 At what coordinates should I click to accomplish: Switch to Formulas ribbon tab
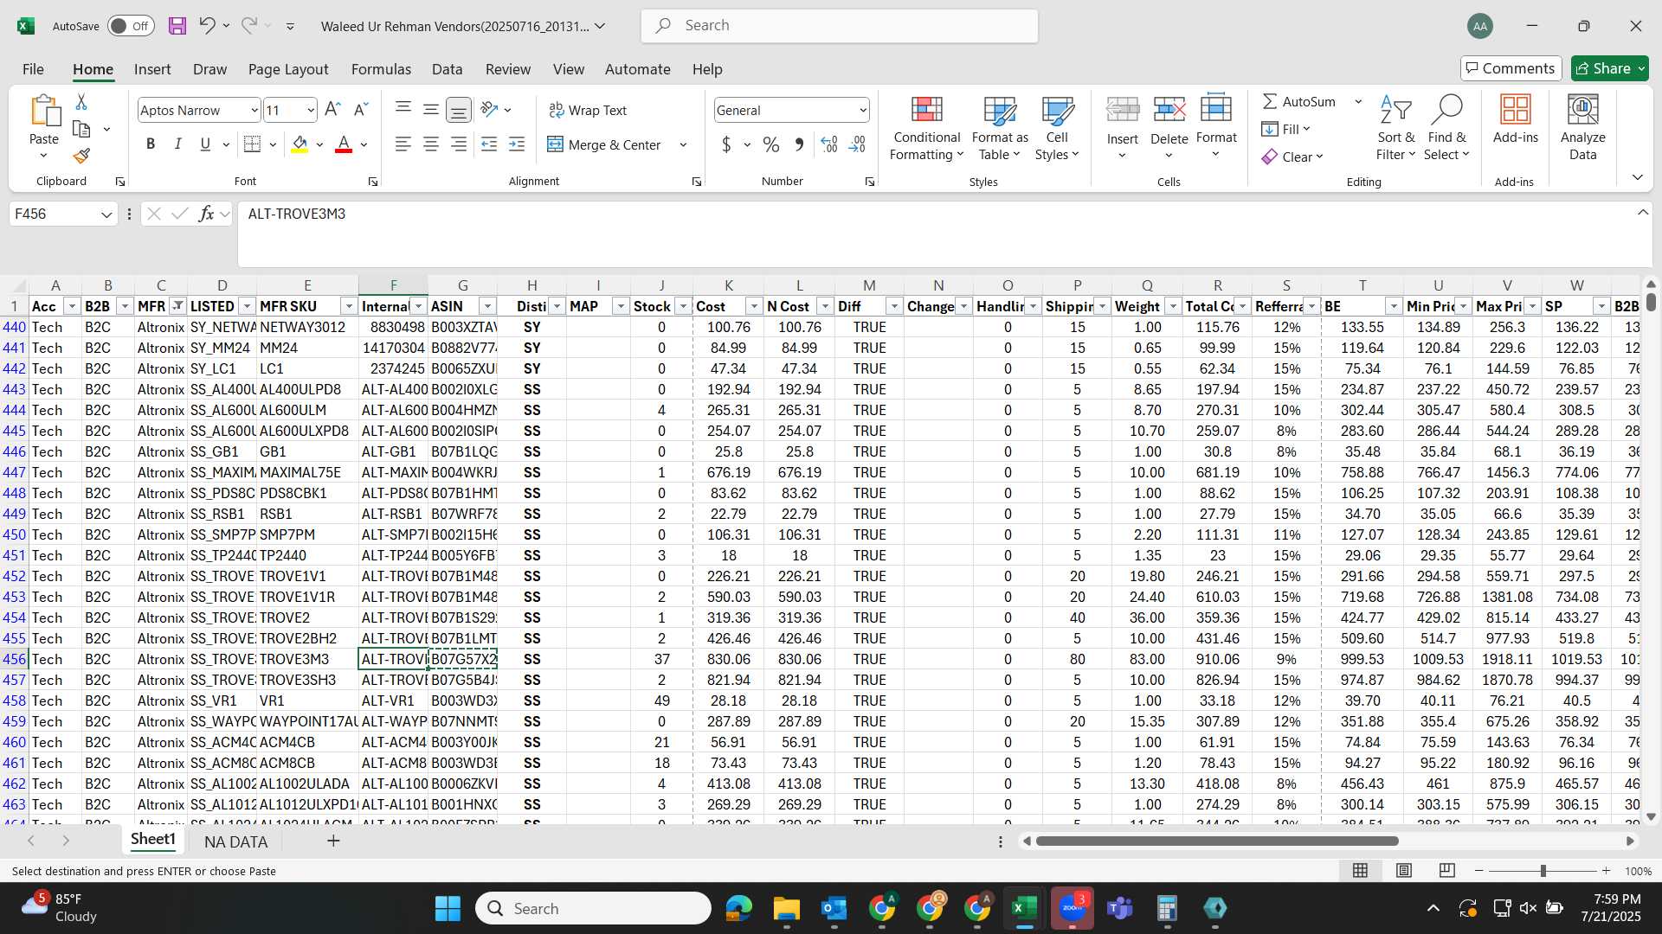pos(381,69)
